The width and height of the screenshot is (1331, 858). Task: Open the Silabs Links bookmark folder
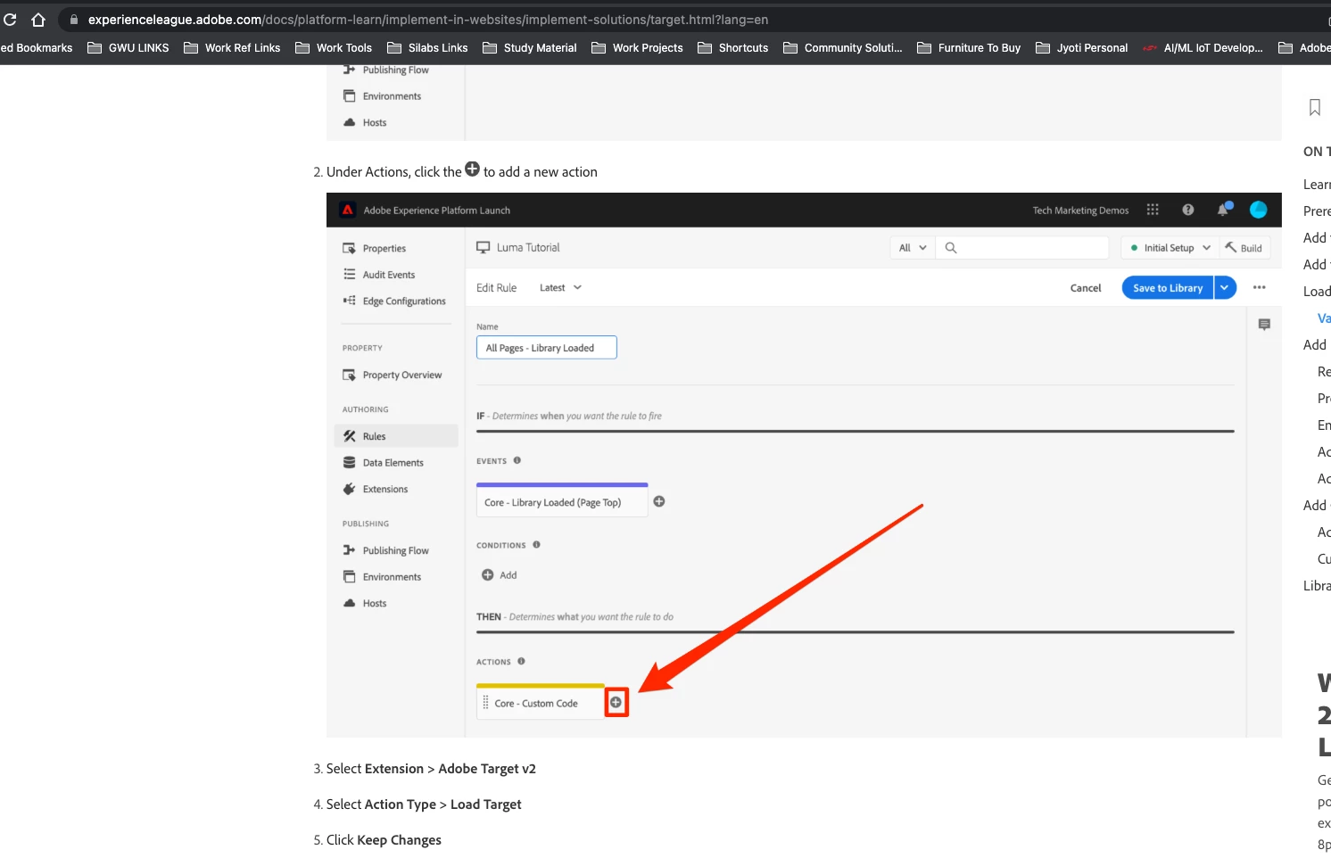pyautogui.click(x=427, y=48)
